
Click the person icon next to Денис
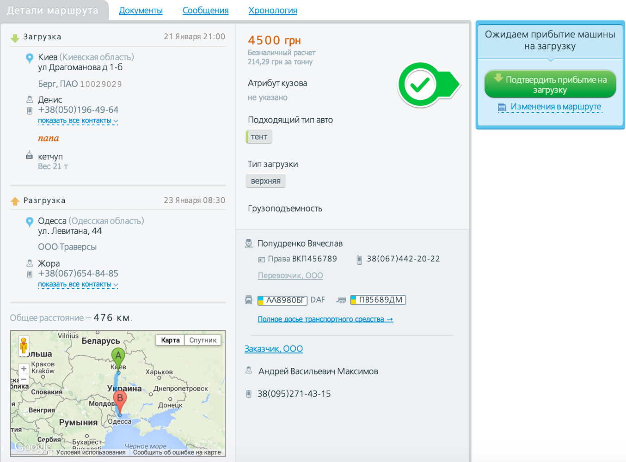(x=30, y=99)
